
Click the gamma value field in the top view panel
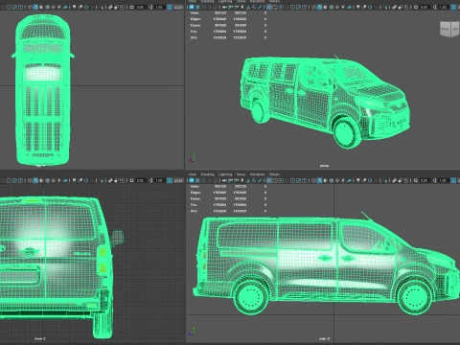coord(159,7)
